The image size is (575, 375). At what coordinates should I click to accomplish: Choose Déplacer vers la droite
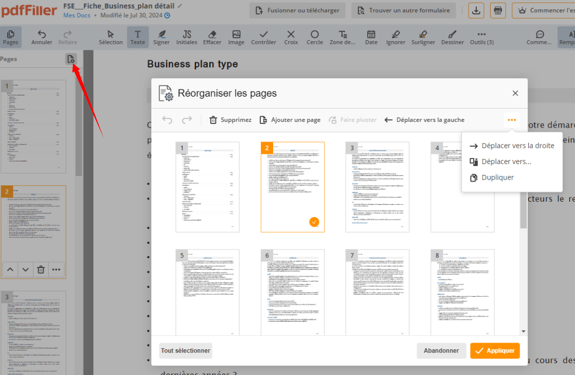pos(512,146)
